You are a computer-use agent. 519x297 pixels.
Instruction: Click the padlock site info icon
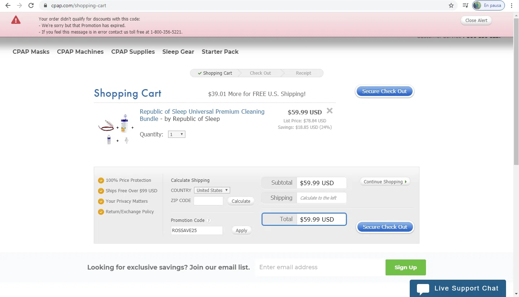click(45, 5)
